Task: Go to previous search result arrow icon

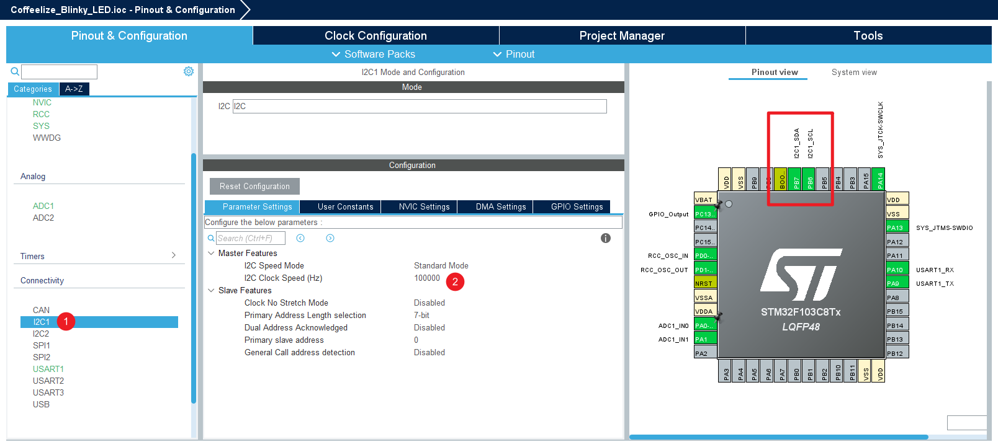Action: 300,238
